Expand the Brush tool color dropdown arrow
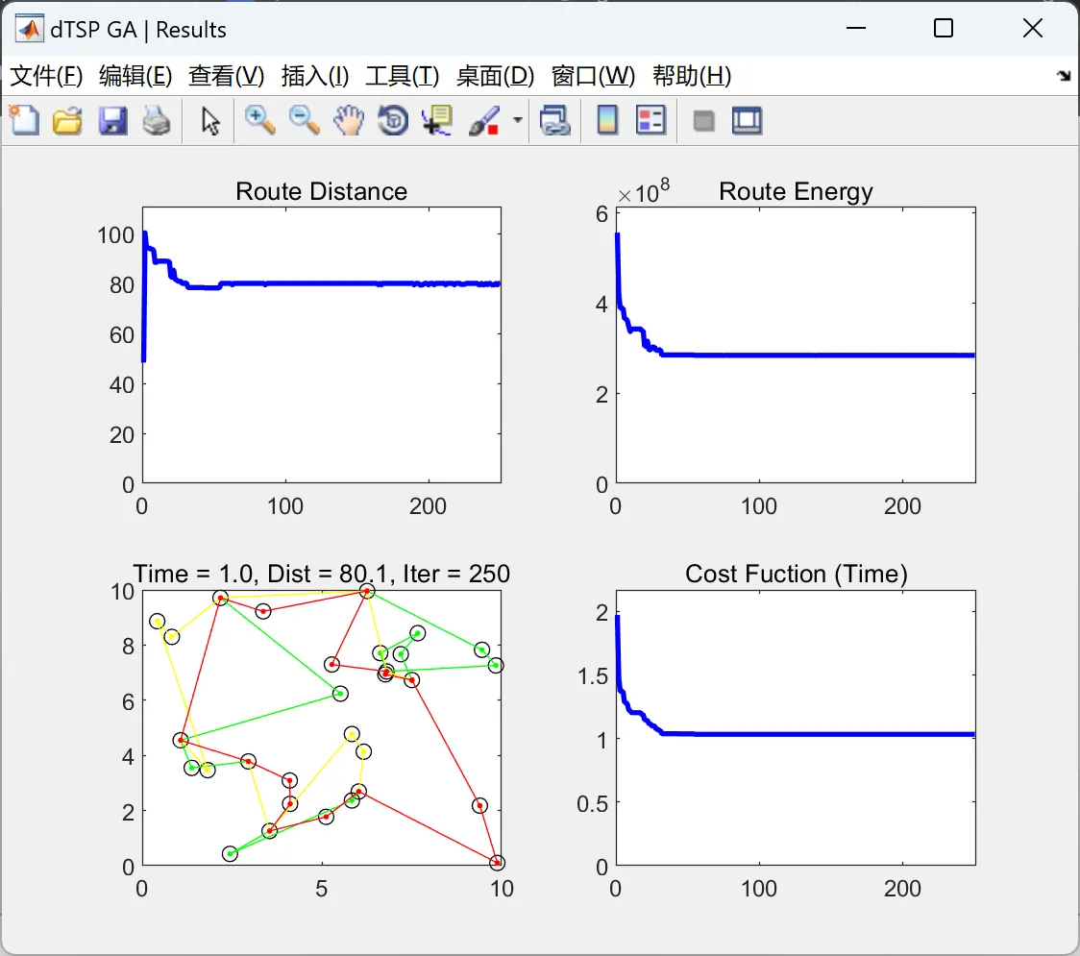The height and width of the screenshot is (956, 1080). pyautogui.click(x=518, y=121)
